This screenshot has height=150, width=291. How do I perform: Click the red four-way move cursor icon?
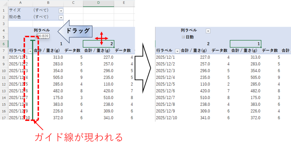click(101, 38)
